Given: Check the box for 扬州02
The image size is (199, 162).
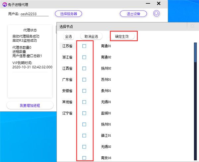Looking at the screenshot, I should tap(84, 68).
